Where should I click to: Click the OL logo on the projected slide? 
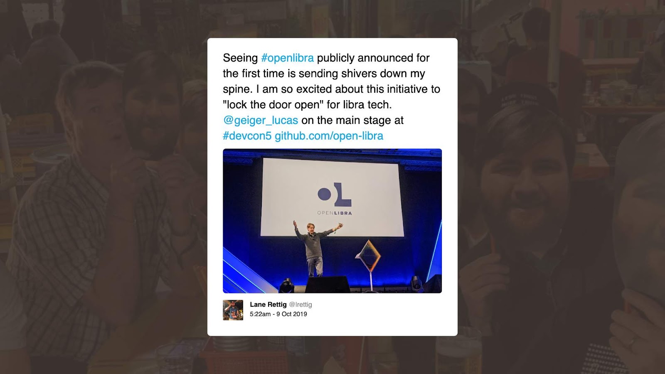click(x=335, y=194)
